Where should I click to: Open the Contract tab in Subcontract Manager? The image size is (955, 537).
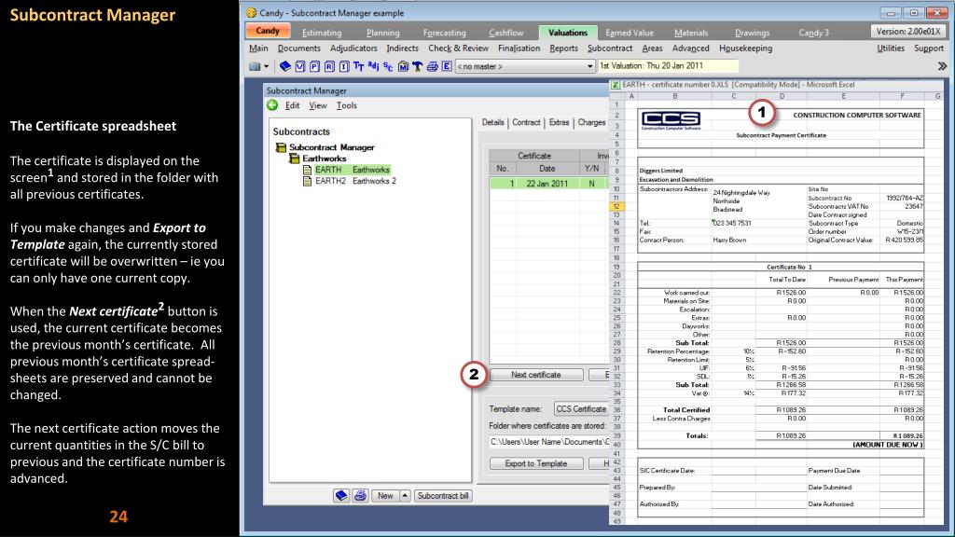[526, 122]
